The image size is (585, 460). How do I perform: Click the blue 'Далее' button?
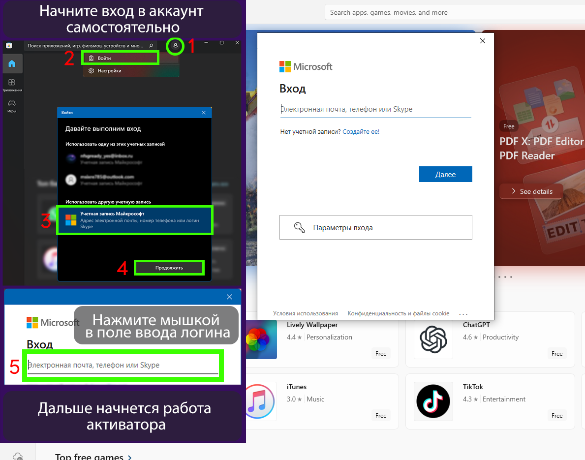pyautogui.click(x=445, y=174)
